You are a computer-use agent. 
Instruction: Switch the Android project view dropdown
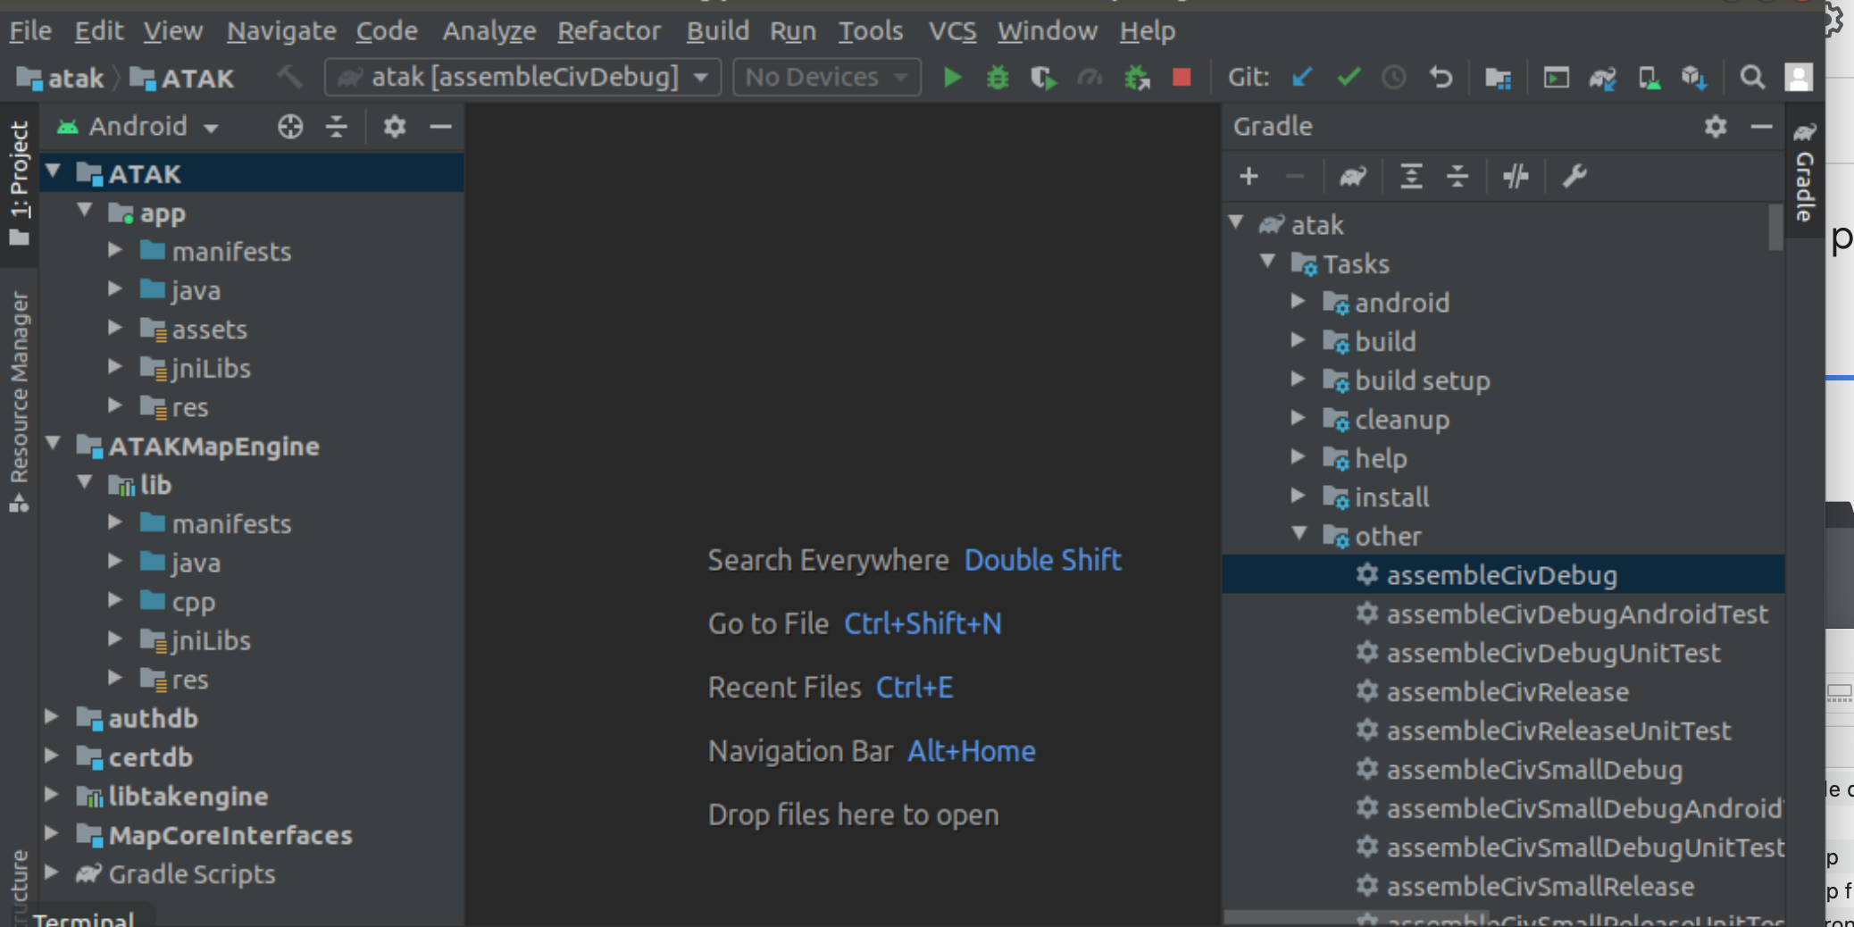138,127
